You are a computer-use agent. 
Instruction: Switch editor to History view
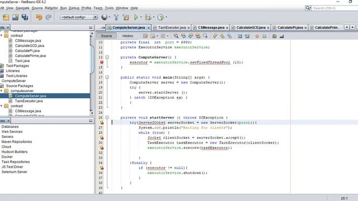(x=128, y=36)
